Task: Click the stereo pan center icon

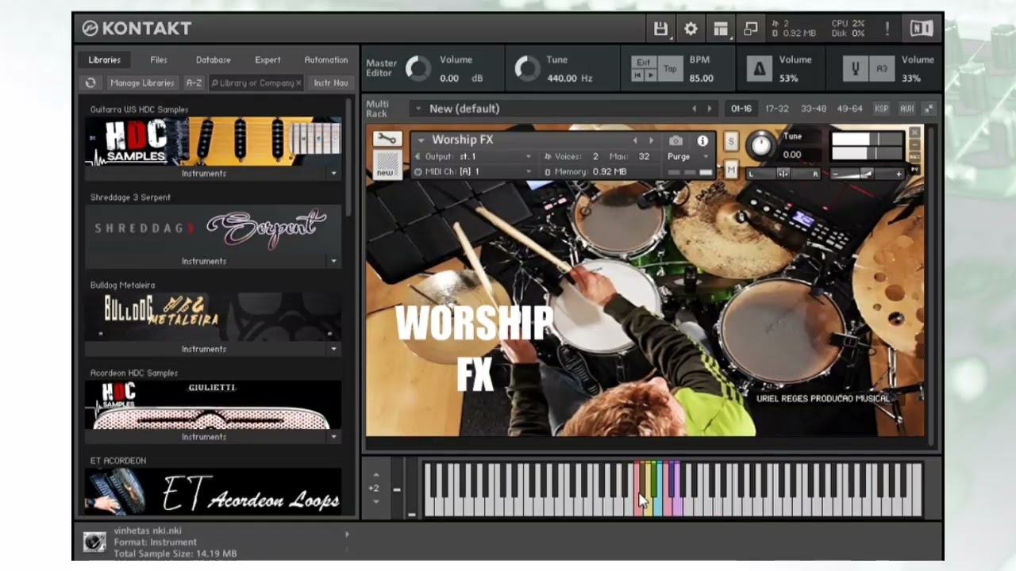Action: click(783, 174)
